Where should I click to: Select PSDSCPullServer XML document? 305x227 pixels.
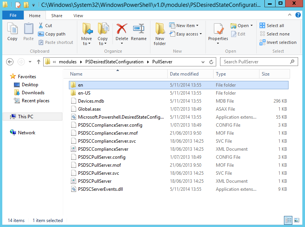179,181
